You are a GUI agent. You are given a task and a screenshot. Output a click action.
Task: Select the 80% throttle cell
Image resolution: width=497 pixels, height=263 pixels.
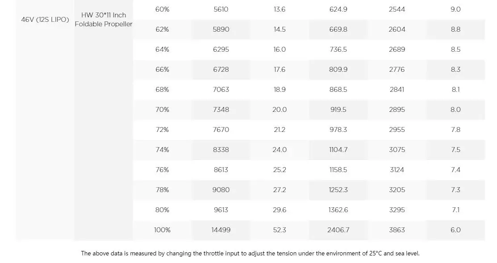coord(162,210)
